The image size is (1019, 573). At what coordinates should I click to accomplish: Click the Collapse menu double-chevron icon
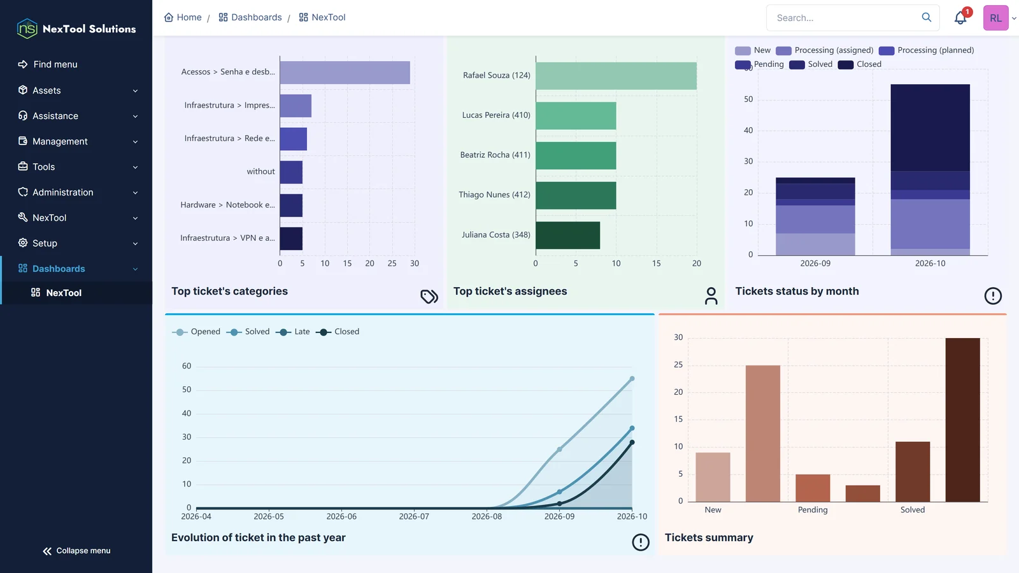click(47, 551)
